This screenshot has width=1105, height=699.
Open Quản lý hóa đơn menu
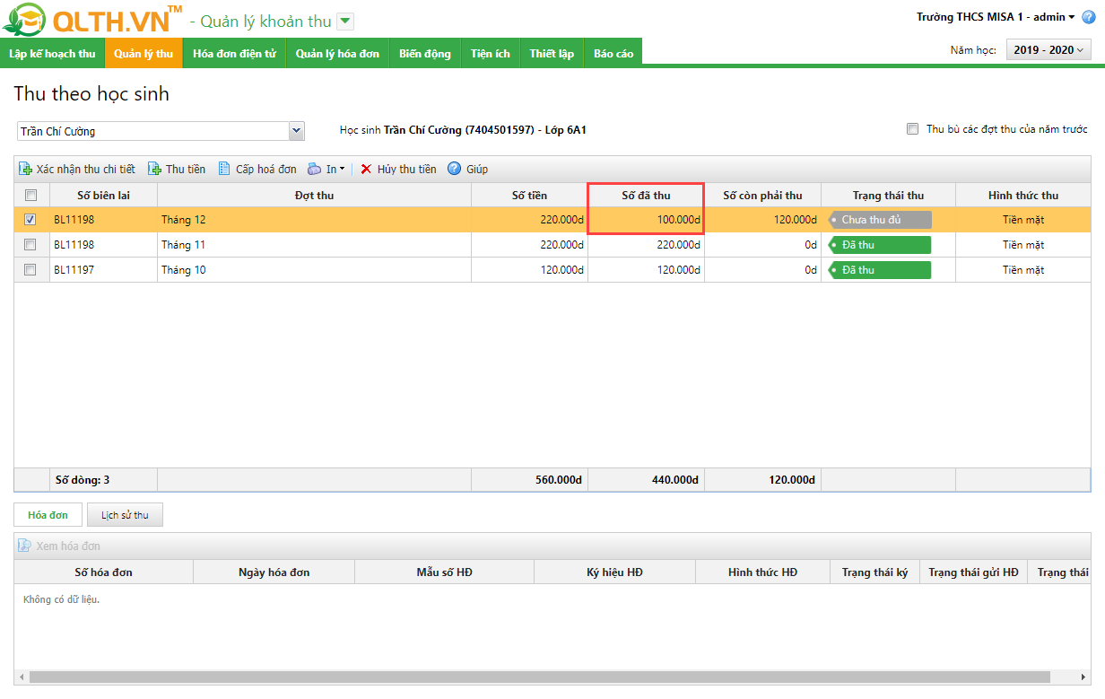click(337, 54)
